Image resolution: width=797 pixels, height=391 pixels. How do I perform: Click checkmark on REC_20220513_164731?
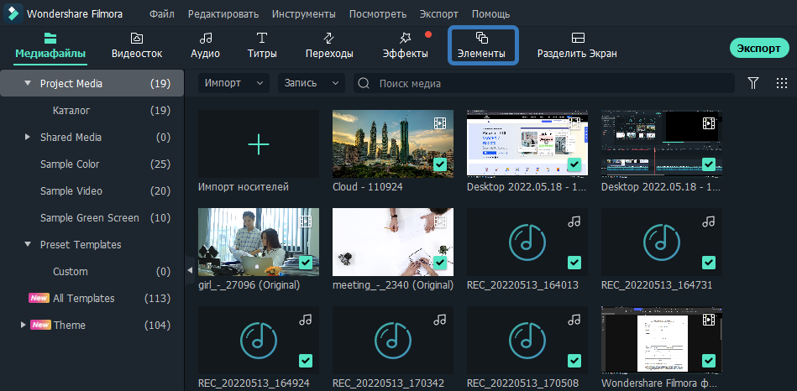[708, 263]
